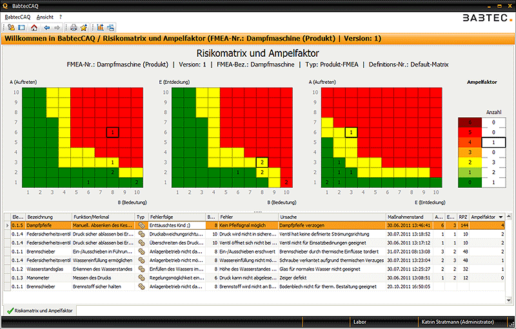Click the Typ column header

pos(141,217)
